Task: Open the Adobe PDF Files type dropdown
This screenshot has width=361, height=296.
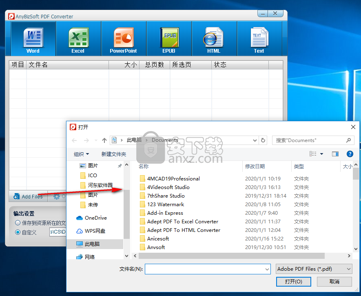Action: [314, 269]
